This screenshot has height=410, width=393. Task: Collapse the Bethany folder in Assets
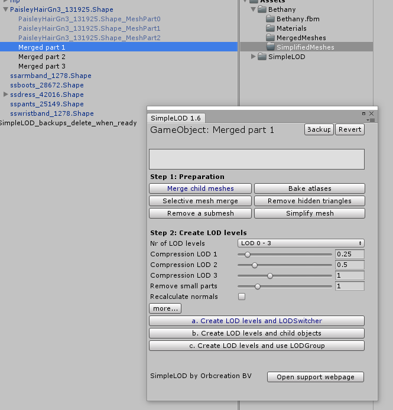pos(253,9)
